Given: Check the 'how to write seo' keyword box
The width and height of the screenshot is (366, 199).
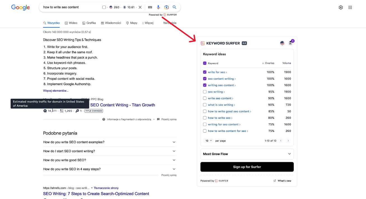Looking at the screenshot, I should click(205, 118).
